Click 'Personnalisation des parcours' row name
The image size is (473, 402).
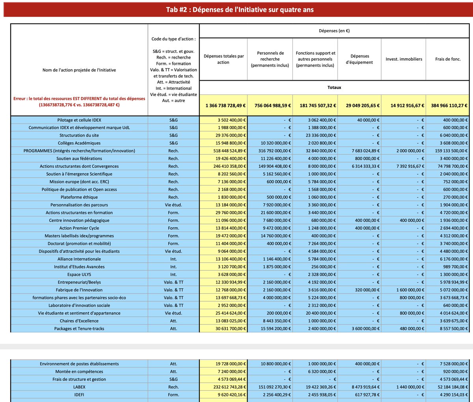click(x=79, y=205)
